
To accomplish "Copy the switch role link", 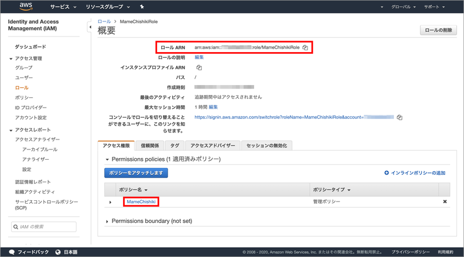I will click(x=400, y=118).
